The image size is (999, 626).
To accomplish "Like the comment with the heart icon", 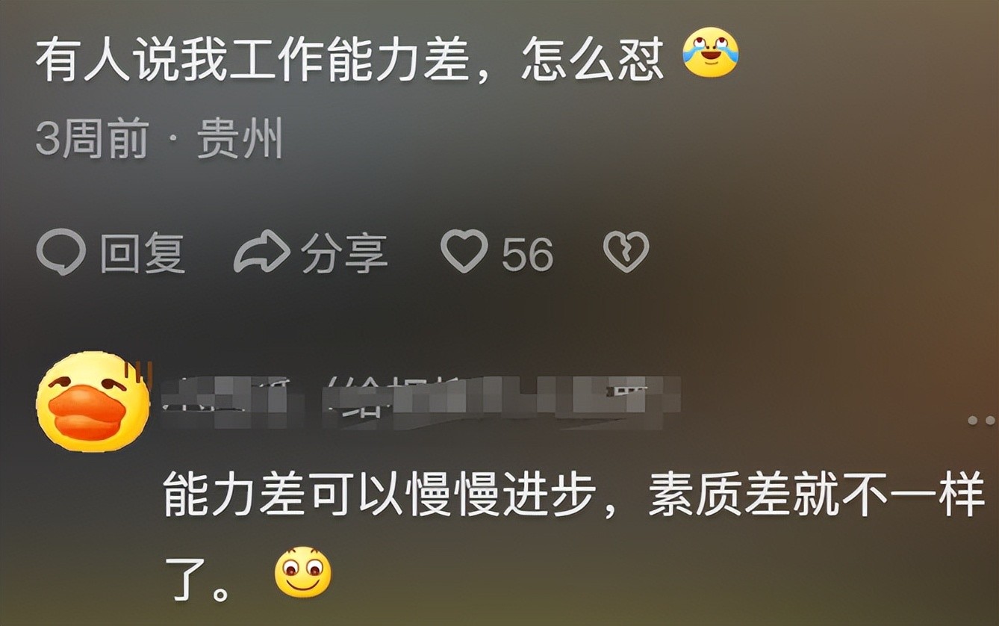I will tap(464, 252).
